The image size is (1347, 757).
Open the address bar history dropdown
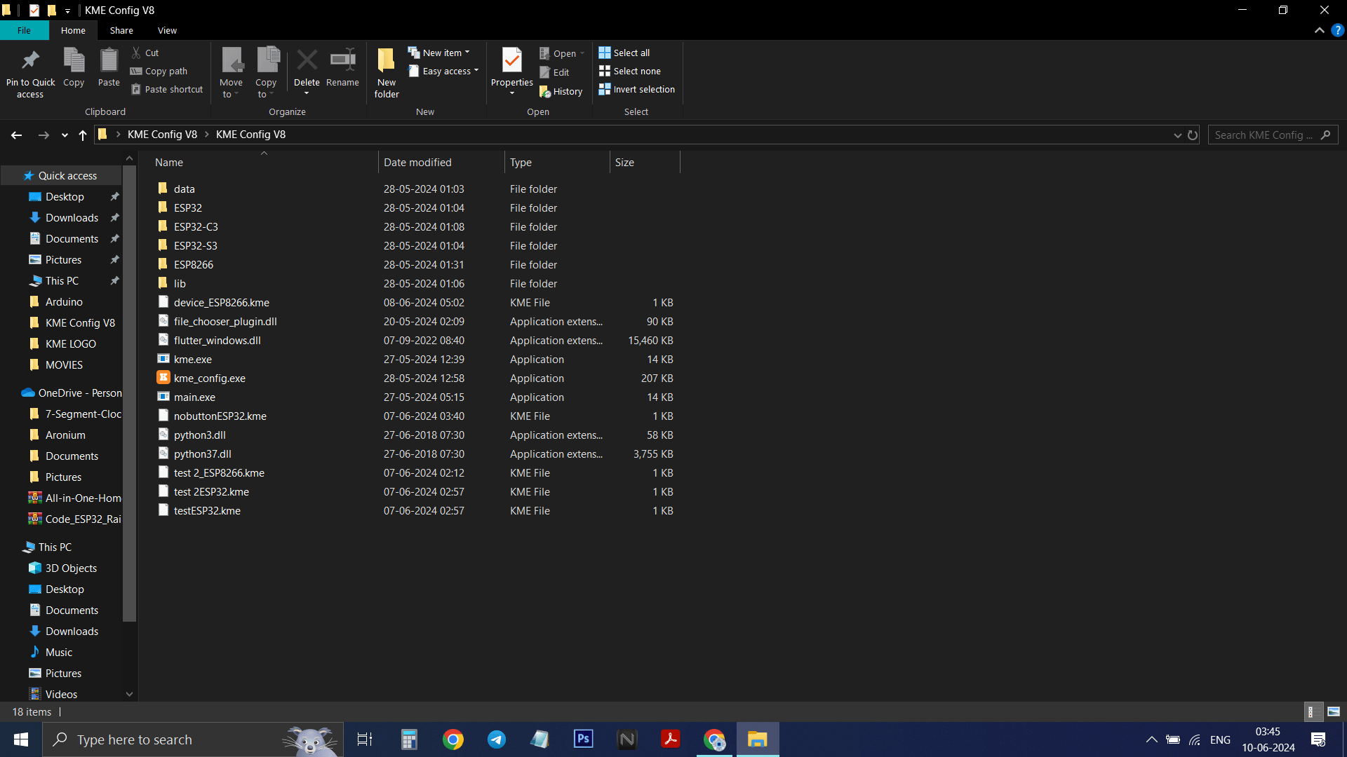1178,135
